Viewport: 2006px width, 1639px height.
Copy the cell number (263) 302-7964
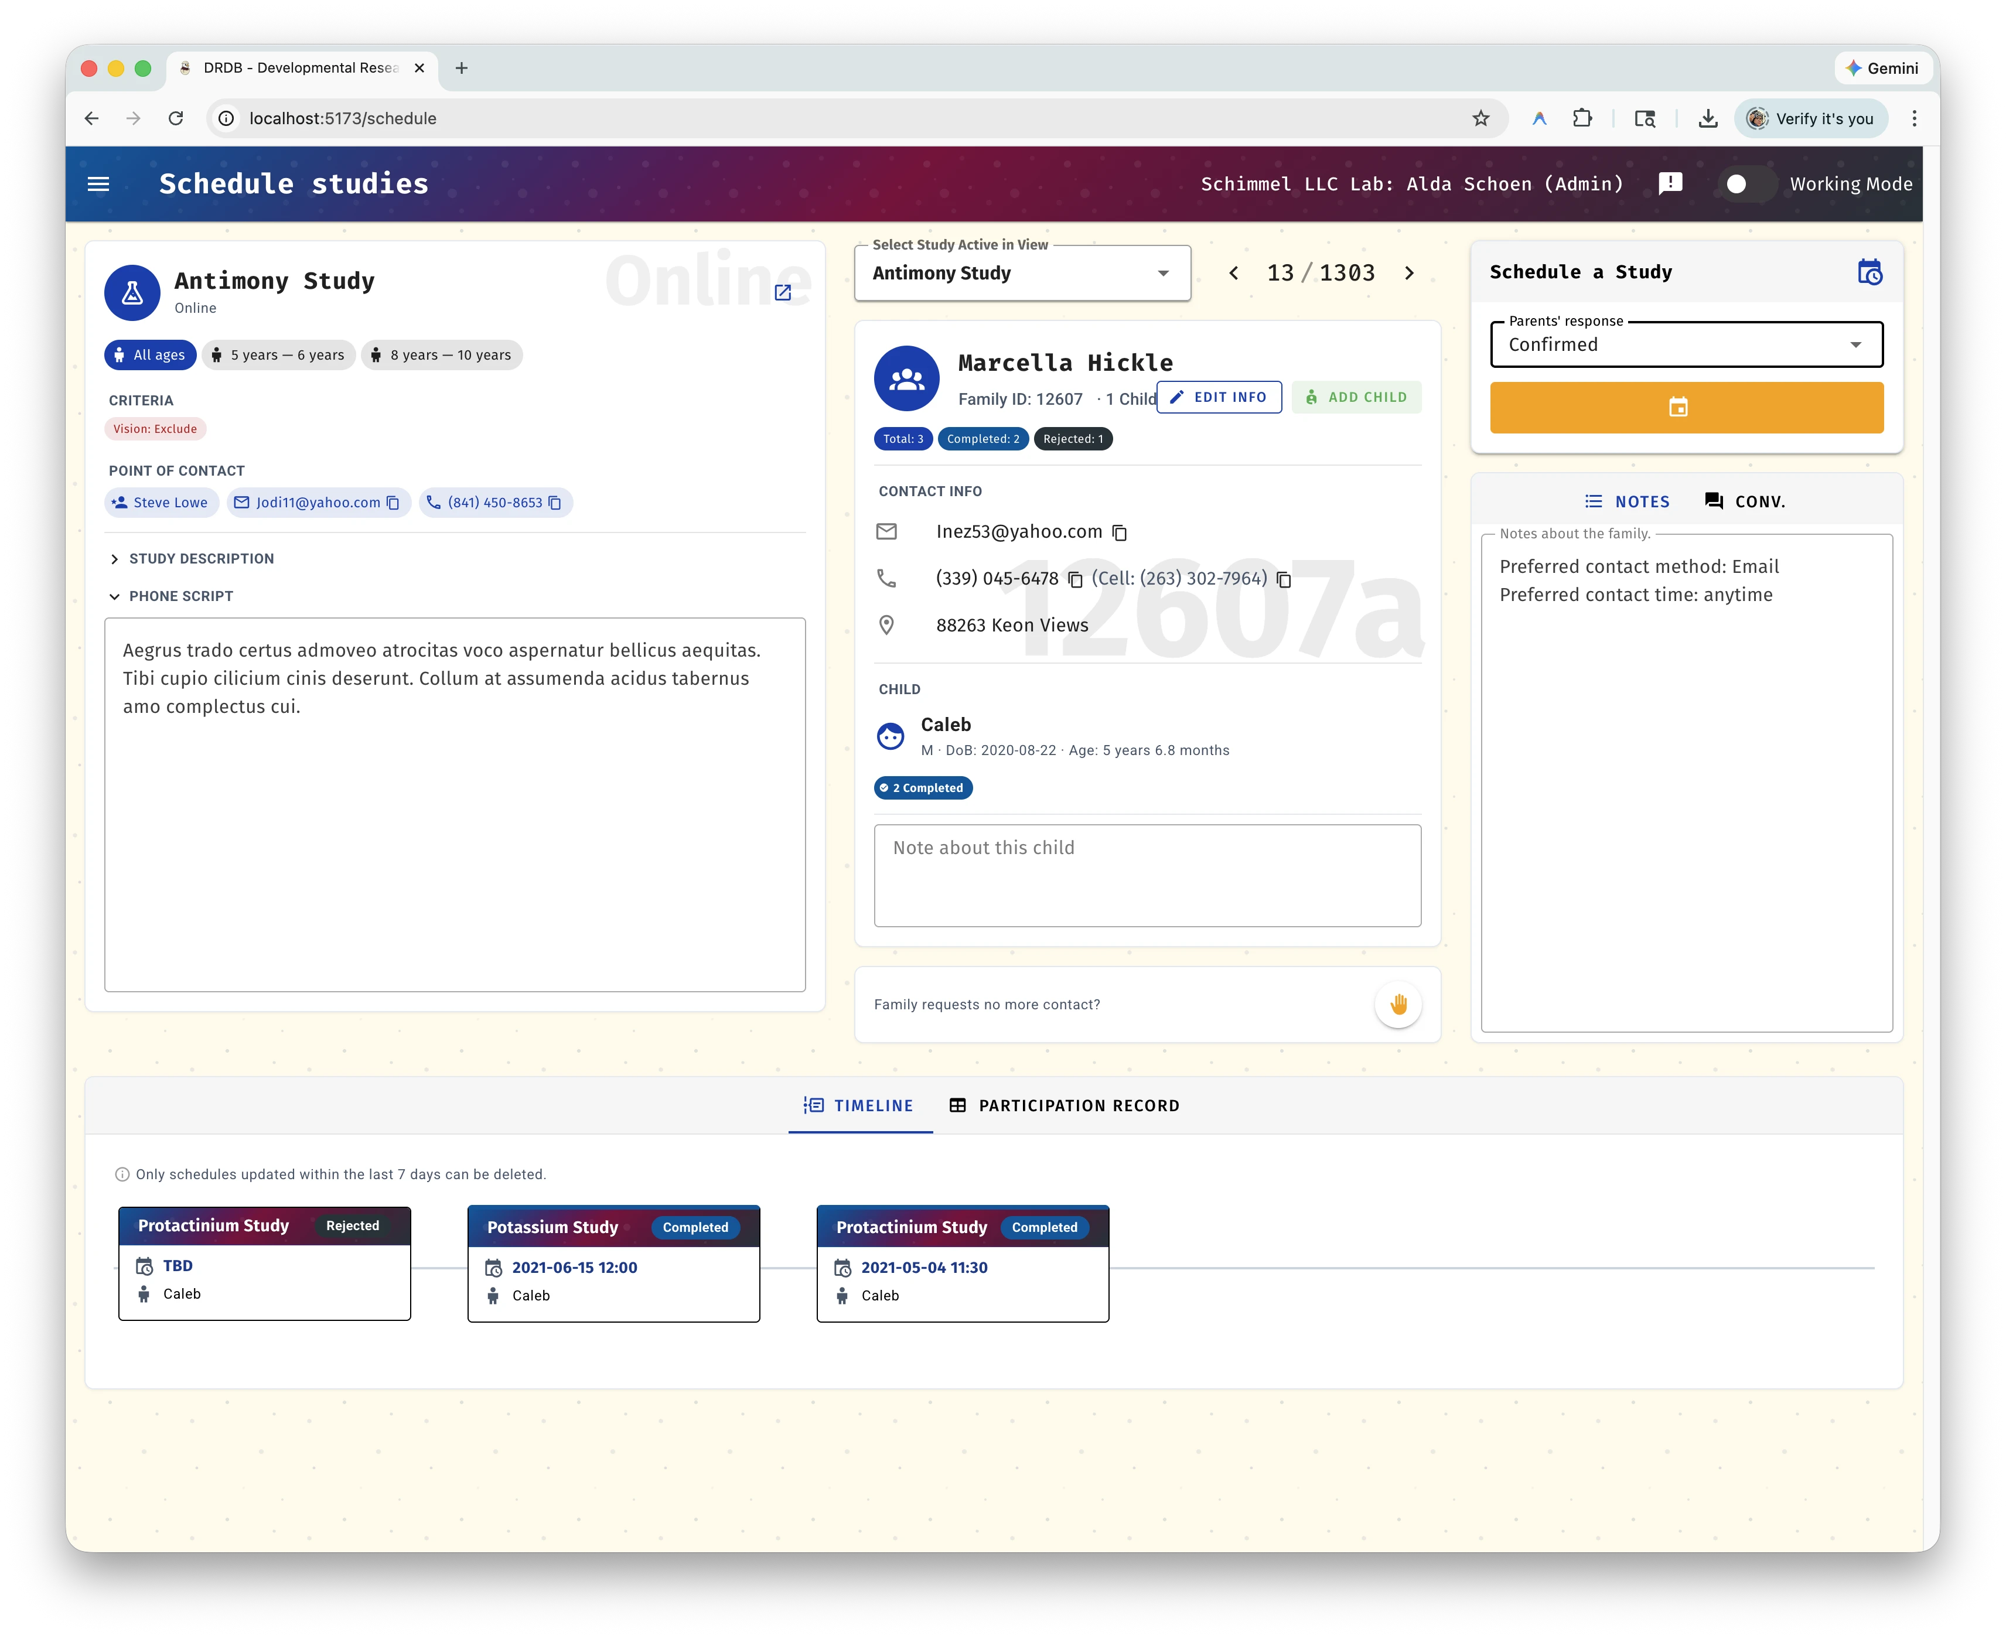[x=1284, y=580]
